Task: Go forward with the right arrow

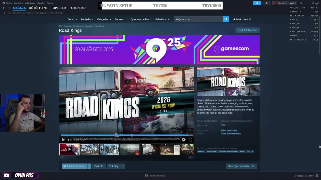Action: coord(9,8)
